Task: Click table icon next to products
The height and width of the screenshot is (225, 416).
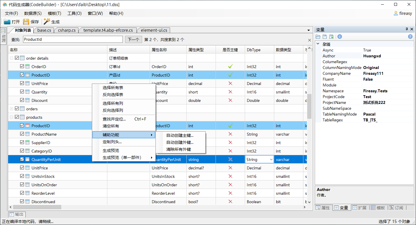Action: [22, 117]
